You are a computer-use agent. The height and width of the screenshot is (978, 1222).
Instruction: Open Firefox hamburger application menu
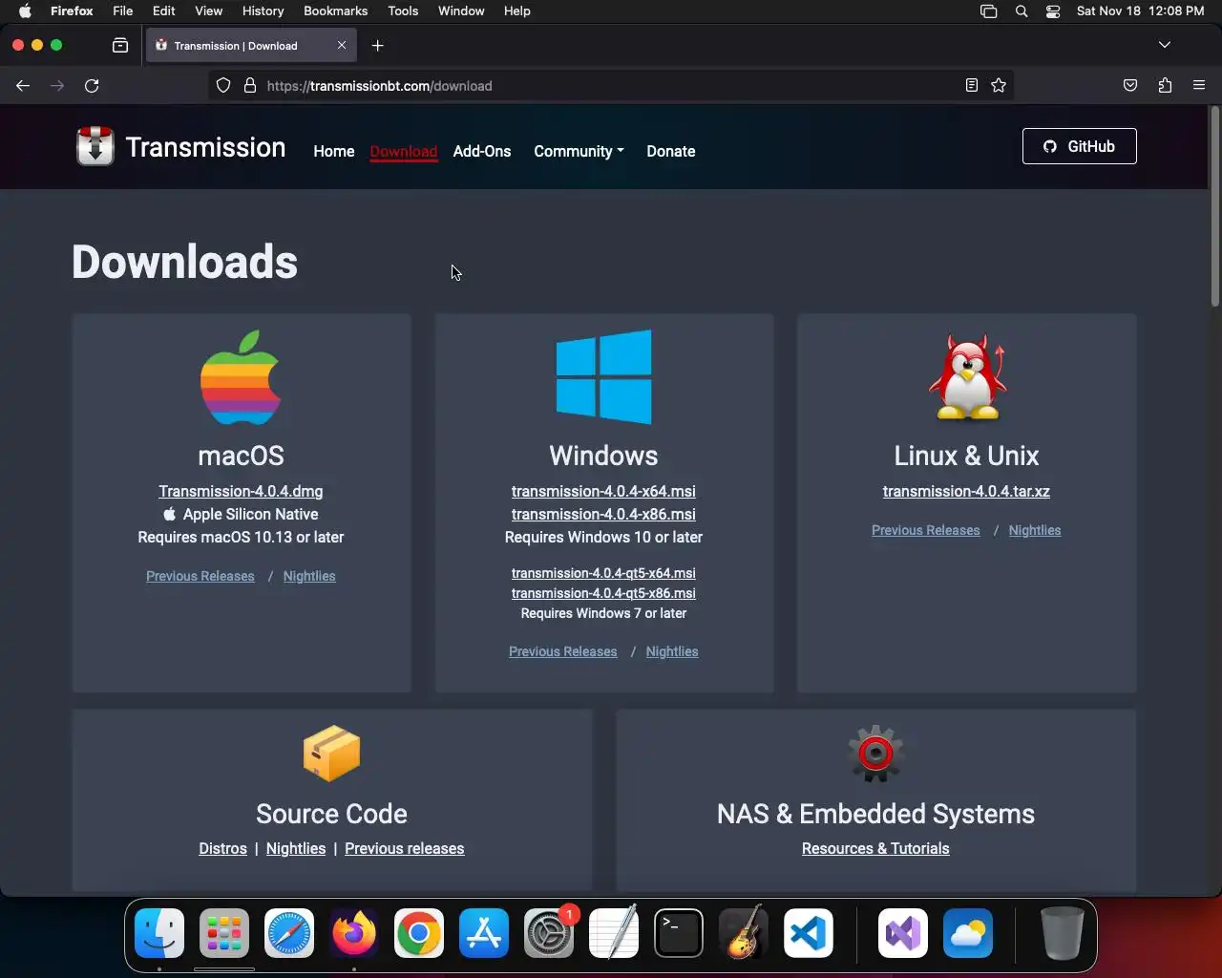click(x=1199, y=85)
